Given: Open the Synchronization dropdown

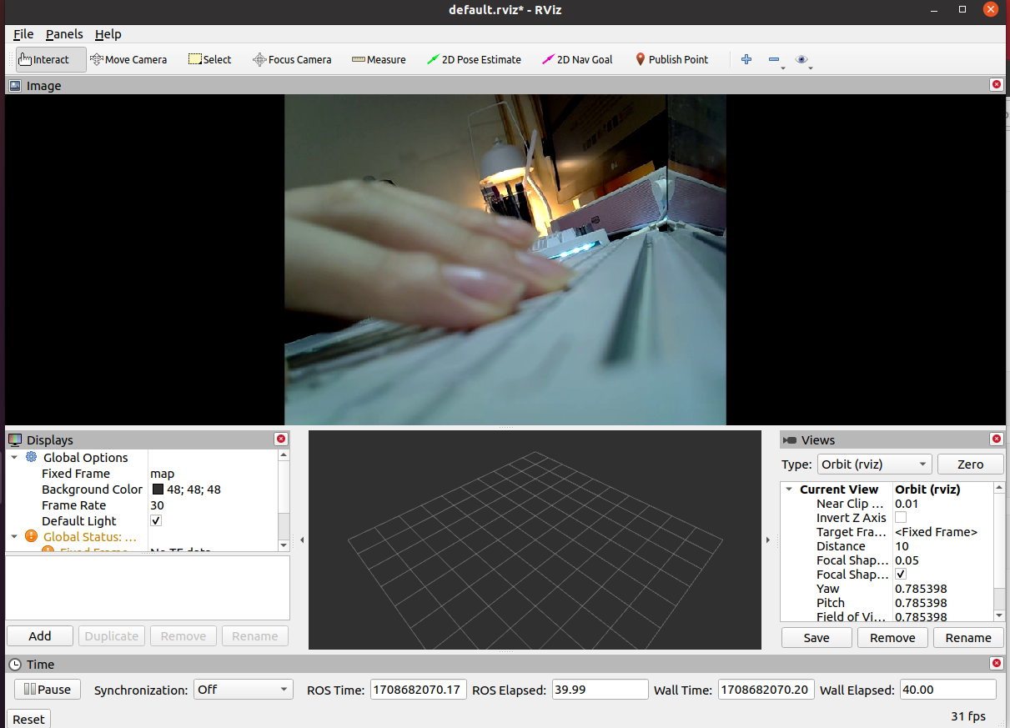Looking at the screenshot, I should pyautogui.click(x=244, y=690).
